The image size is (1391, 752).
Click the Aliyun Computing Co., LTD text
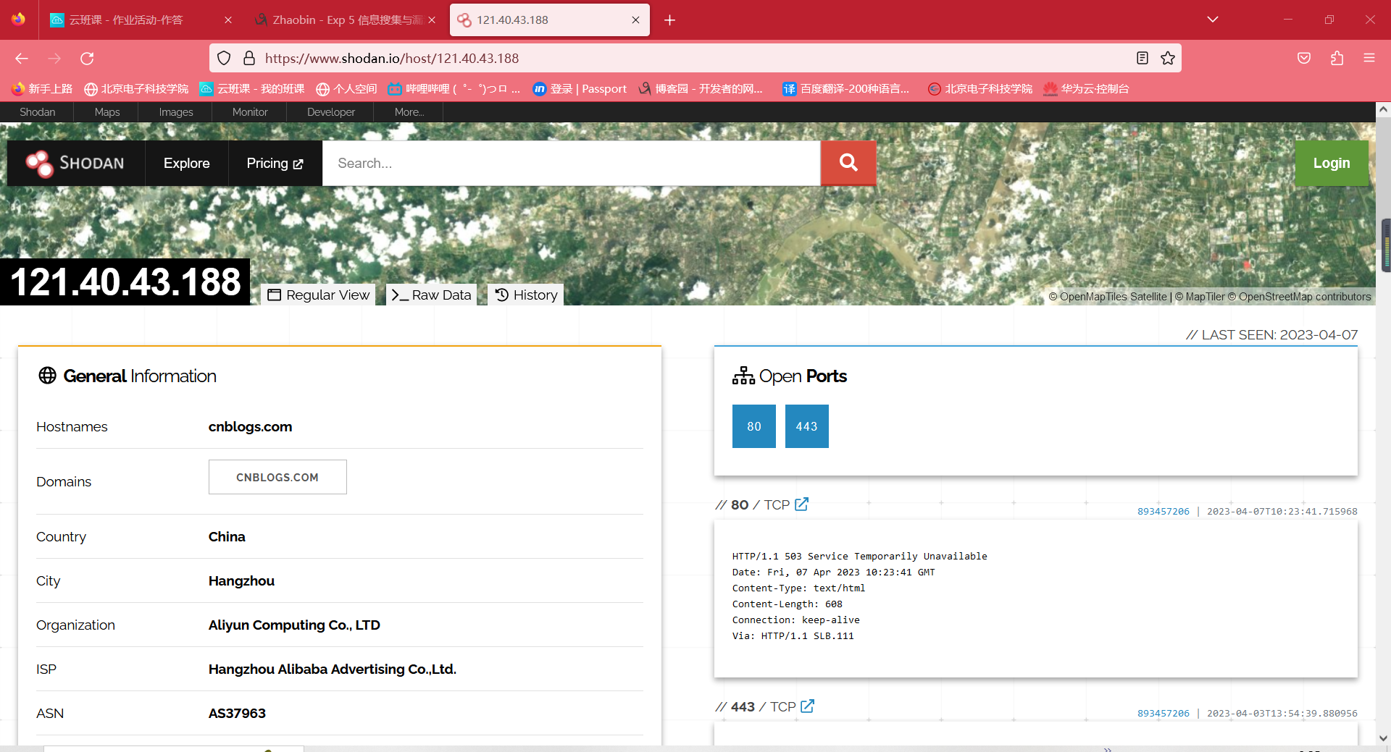(294, 625)
